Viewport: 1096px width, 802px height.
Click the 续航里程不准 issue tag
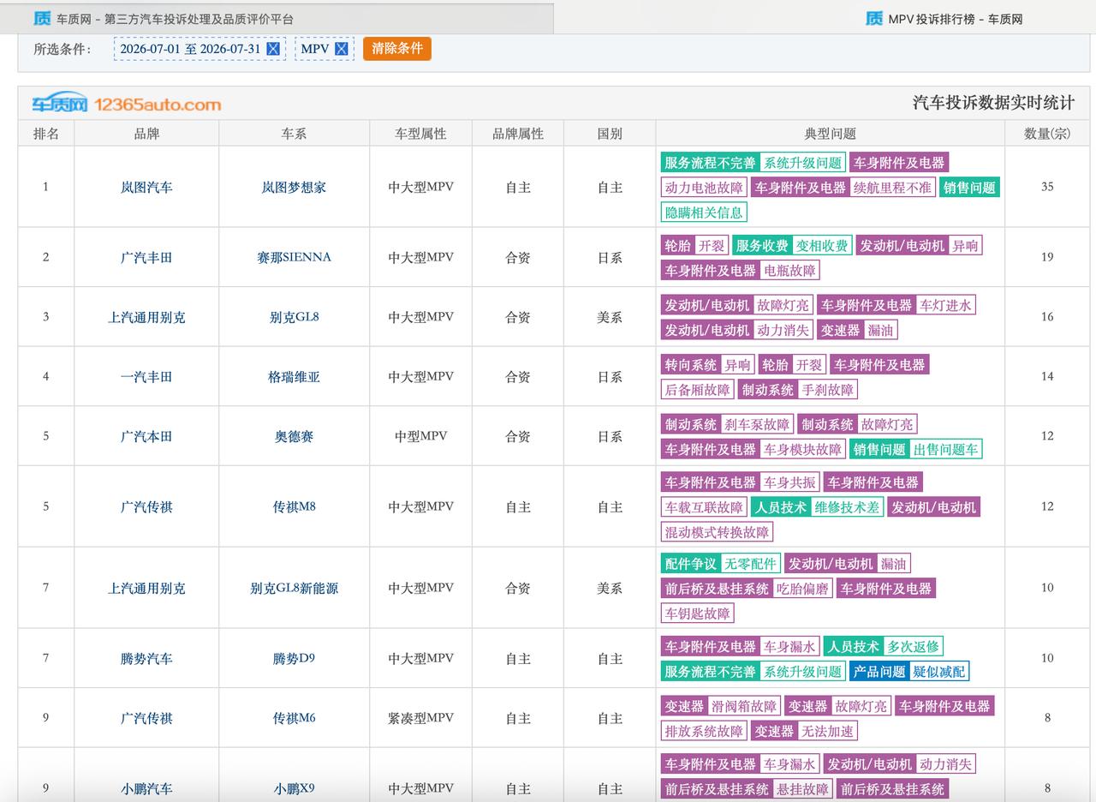pyautogui.click(x=891, y=188)
